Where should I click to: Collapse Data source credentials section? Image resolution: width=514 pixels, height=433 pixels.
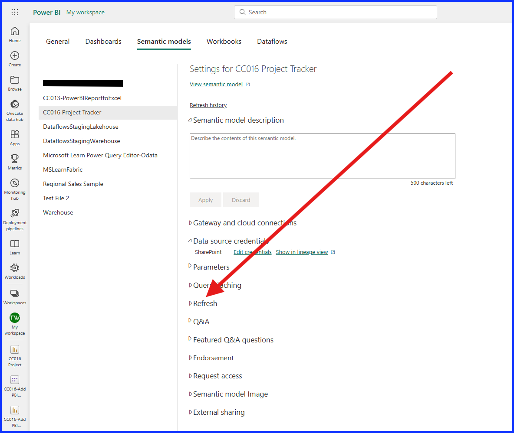(190, 241)
